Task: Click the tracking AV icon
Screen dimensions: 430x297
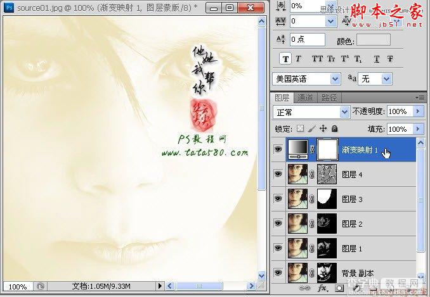Action: [x=280, y=21]
